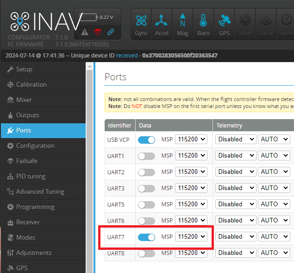Open the Configuration tab
Screen dimensions: 294x273
click(x=44, y=146)
